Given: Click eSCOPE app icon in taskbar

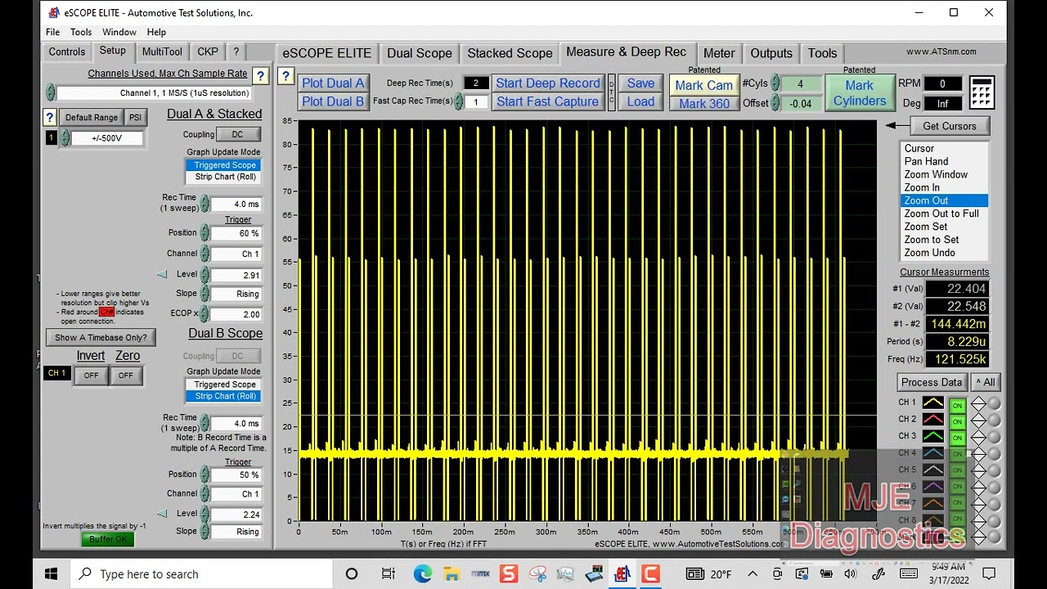Looking at the screenshot, I should (x=622, y=574).
